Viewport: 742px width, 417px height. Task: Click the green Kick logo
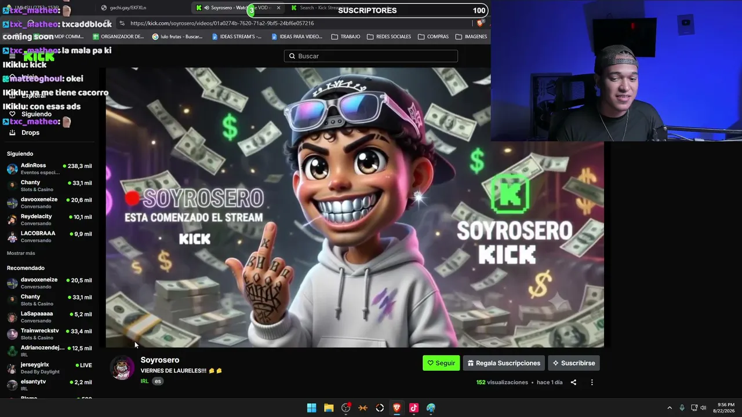(x=39, y=56)
